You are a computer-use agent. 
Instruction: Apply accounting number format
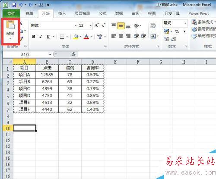[x=166, y=31]
